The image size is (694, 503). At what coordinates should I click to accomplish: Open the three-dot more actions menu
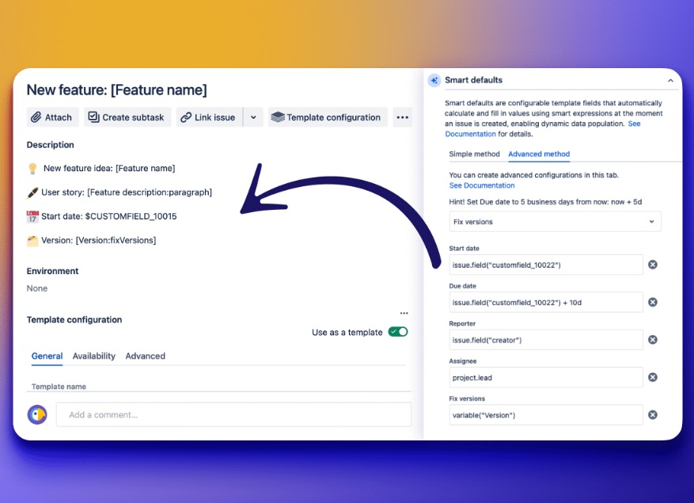(x=403, y=117)
